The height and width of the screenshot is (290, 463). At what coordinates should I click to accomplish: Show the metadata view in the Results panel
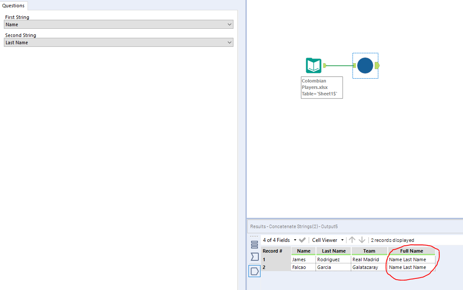coord(254,256)
